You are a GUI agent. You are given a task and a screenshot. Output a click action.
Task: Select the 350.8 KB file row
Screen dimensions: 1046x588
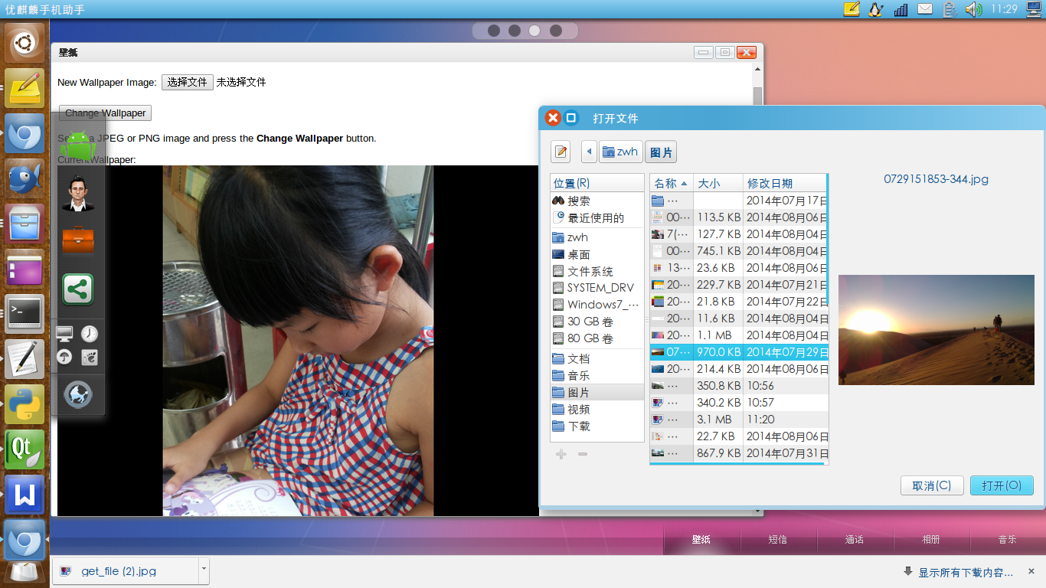pyautogui.click(x=720, y=386)
